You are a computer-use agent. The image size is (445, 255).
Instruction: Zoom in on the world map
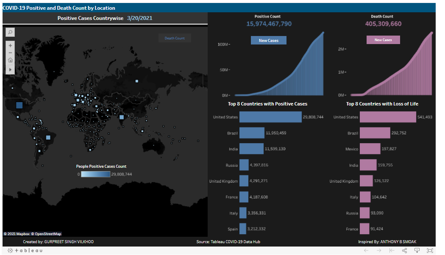point(10,45)
